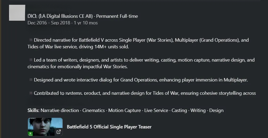This screenshot has width=268, height=138.
Task: Click the bullet marker before 'Designed and wrote'
Action: [x=31, y=80]
